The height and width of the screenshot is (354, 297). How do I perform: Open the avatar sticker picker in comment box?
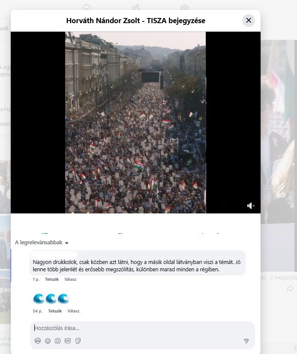click(38, 341)
